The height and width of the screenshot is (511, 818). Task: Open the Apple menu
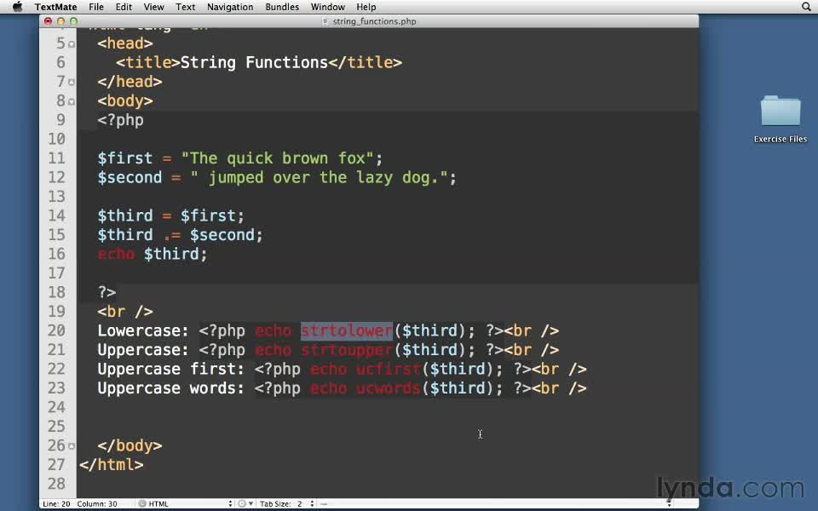[x=17, y=7]
